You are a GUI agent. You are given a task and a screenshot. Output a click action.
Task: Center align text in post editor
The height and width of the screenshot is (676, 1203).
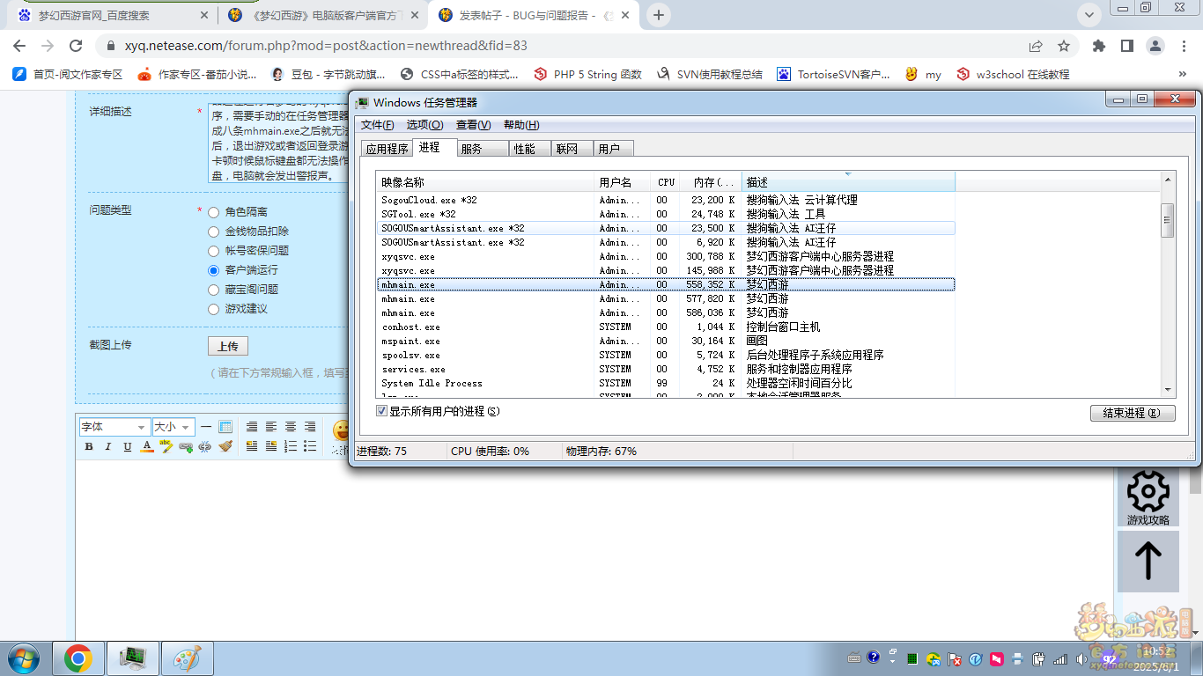(x=291, y=427)
